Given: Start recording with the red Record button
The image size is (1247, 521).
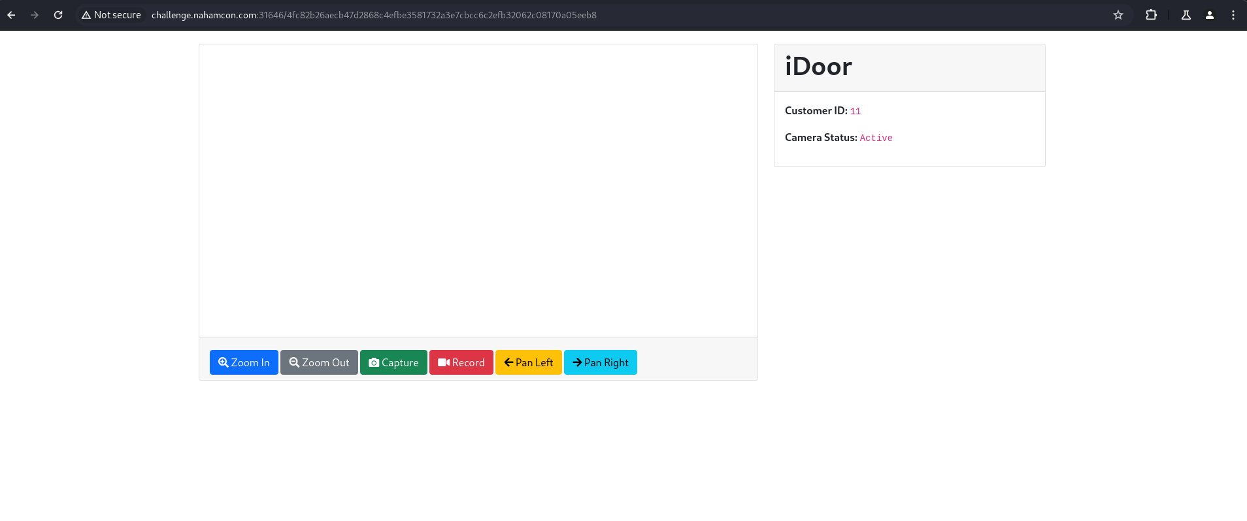Looking at the screenshot, I should pos(461,362).
